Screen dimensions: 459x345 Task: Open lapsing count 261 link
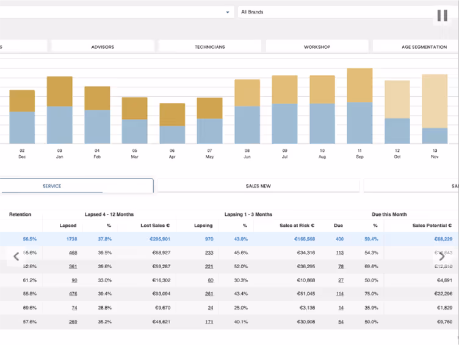(209, 294)
